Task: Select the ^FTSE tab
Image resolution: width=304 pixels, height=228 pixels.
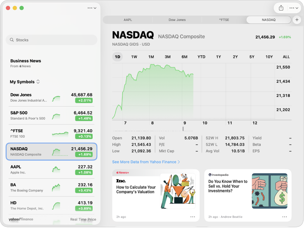Action: click(x=224, y=20)
